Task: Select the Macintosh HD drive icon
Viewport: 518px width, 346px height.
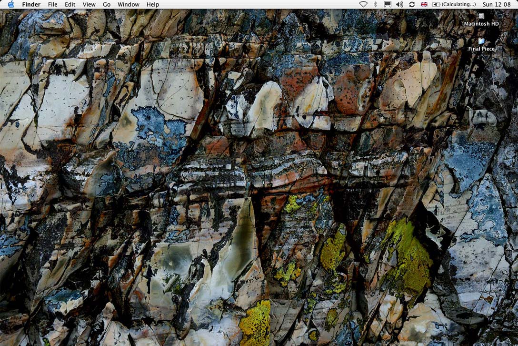Action: pos(481,16)
